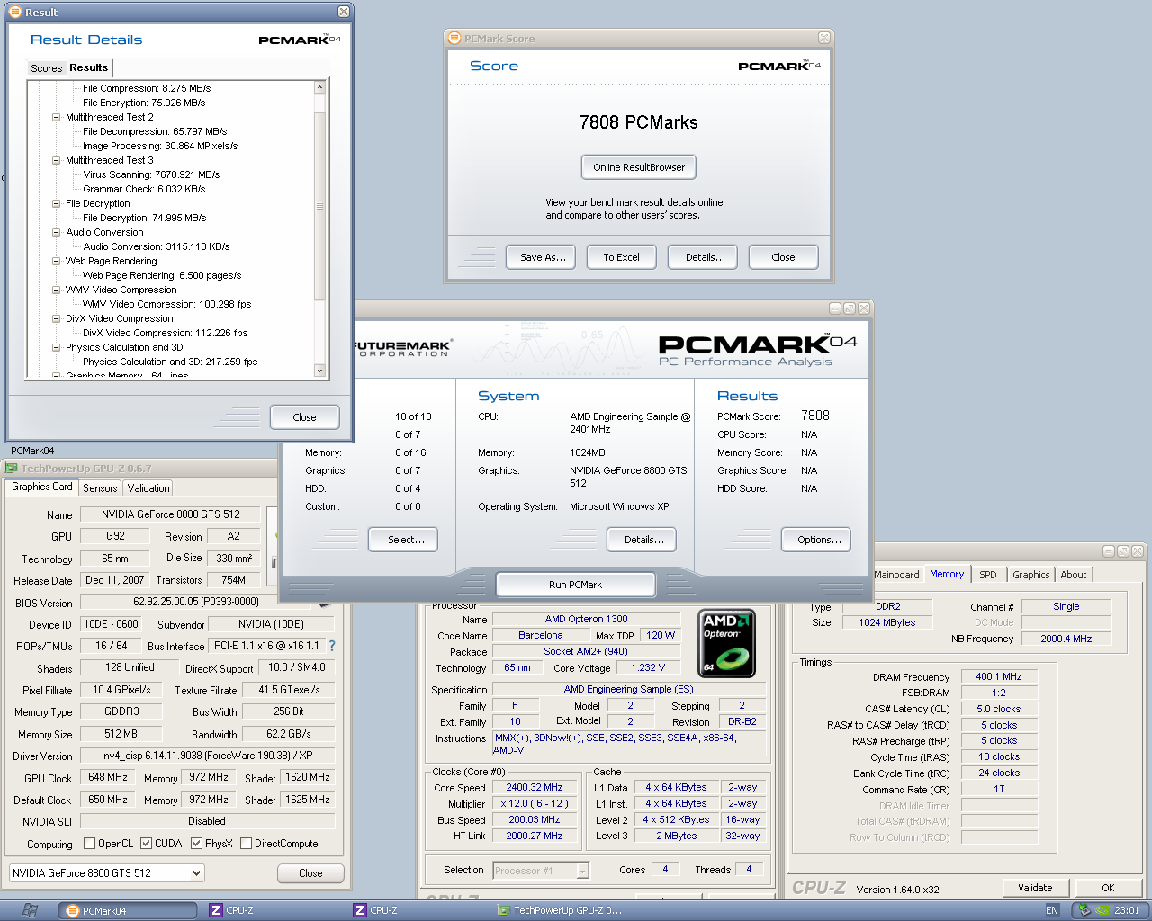Click Run PCMark button

[575, 585]
